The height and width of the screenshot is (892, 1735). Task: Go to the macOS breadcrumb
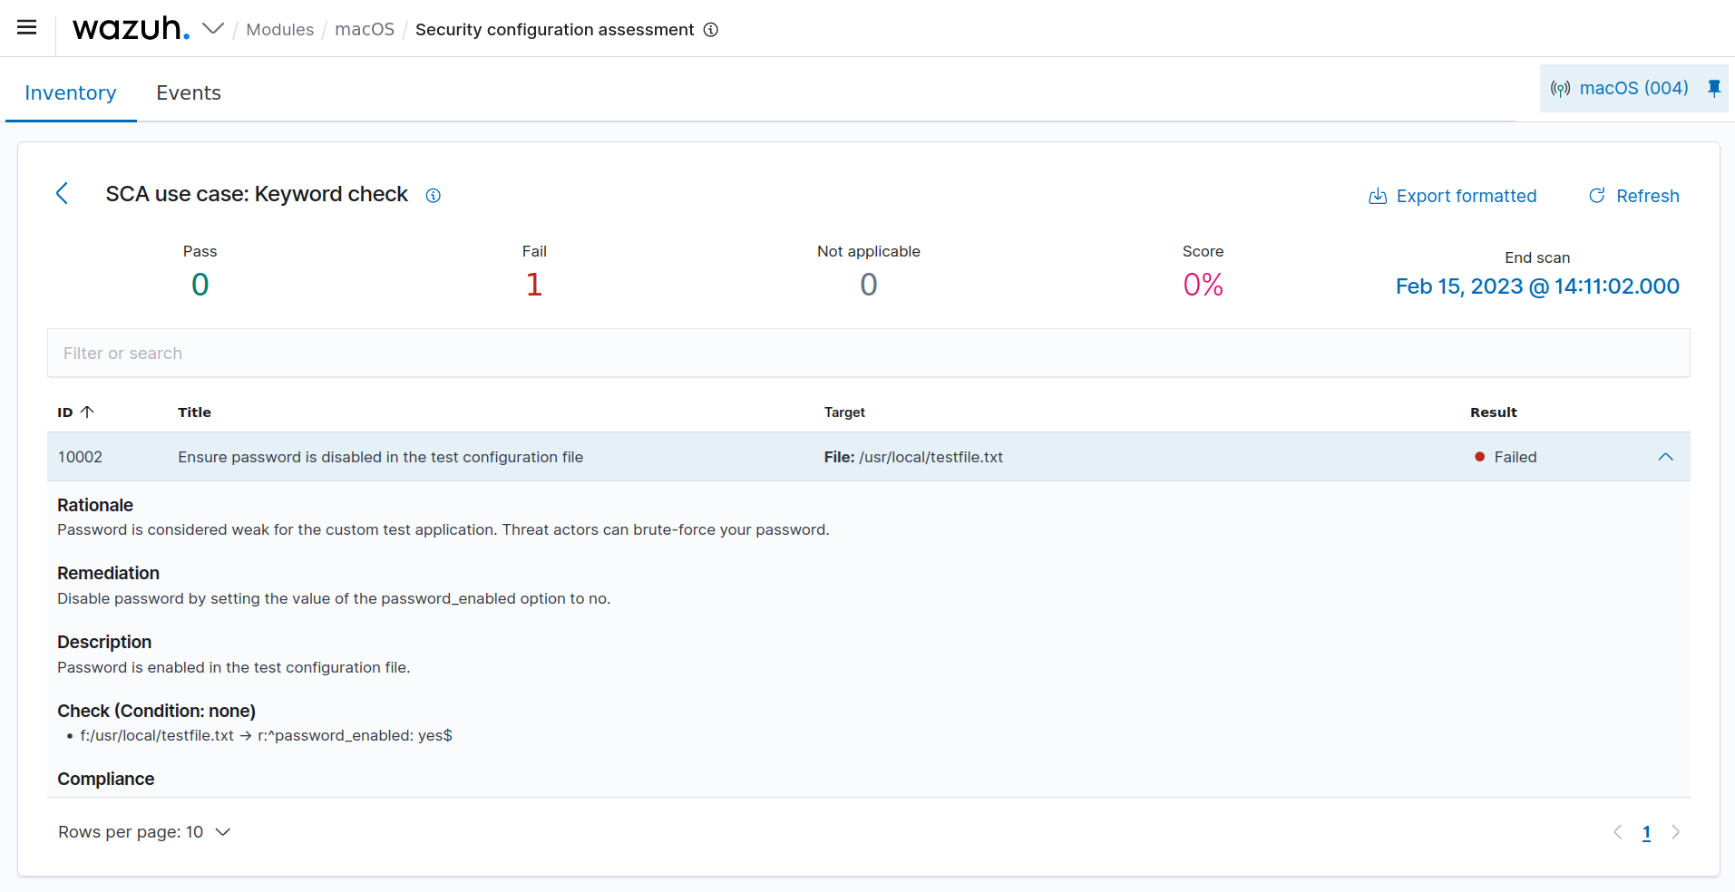point(364,30)
